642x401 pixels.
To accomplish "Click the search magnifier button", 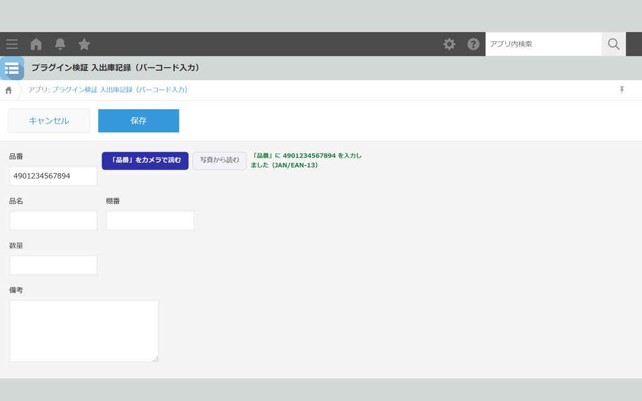I will click(x=613, y=44).
